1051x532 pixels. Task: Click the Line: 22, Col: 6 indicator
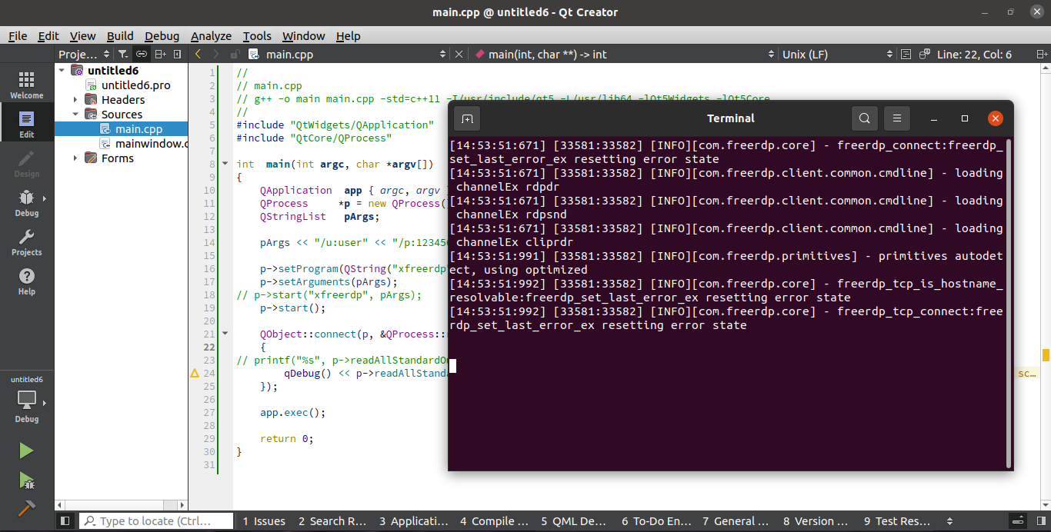point(974,55)
